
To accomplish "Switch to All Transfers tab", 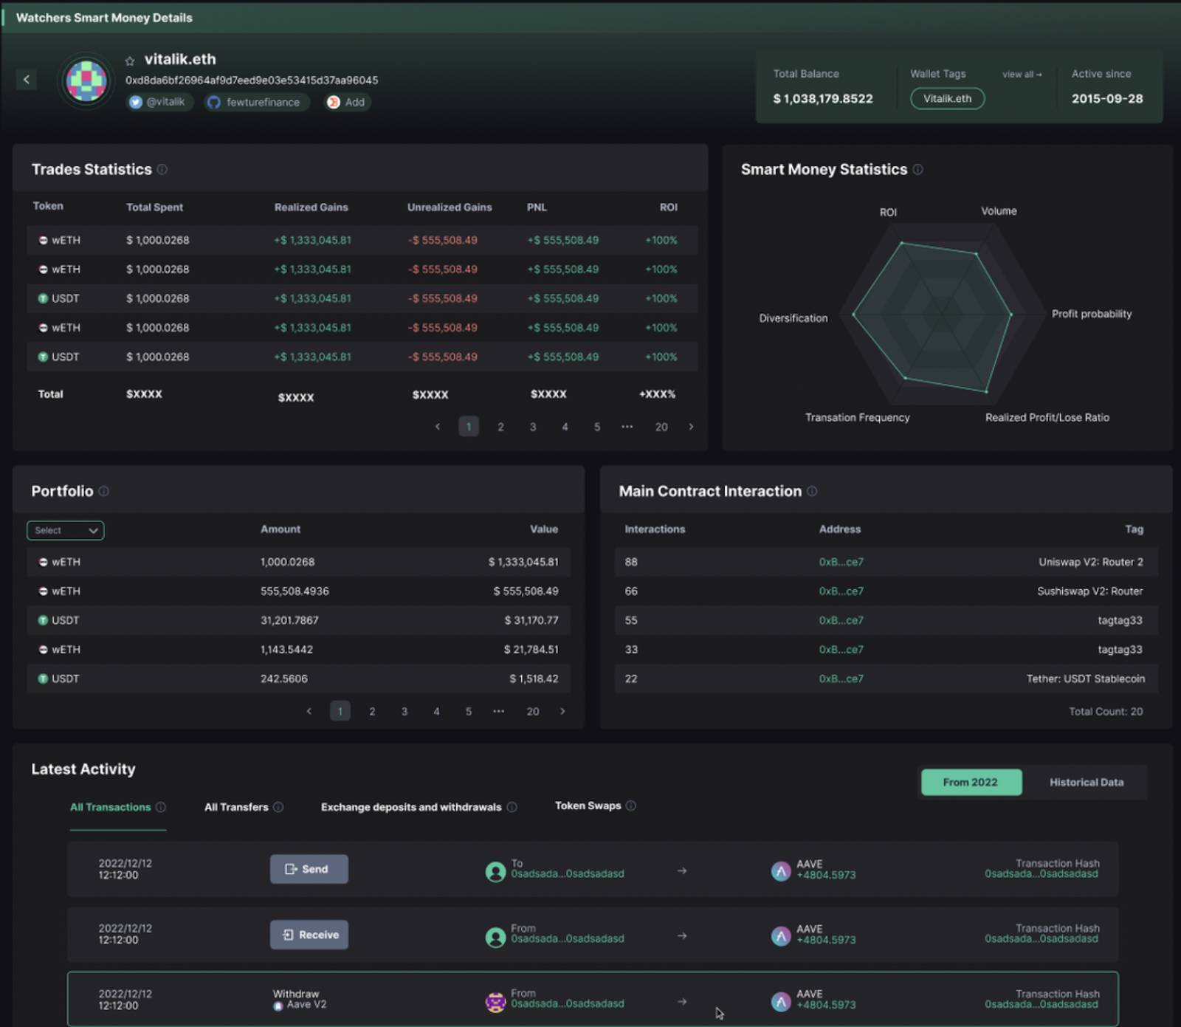I will (236, 807).
